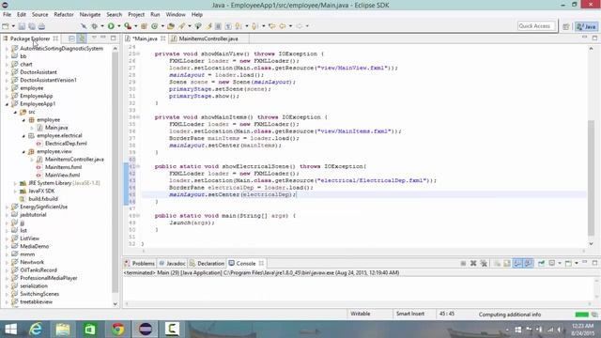Screen dimensions: 601x338
Task: Click the New Java Package icon
Action: 144,26
